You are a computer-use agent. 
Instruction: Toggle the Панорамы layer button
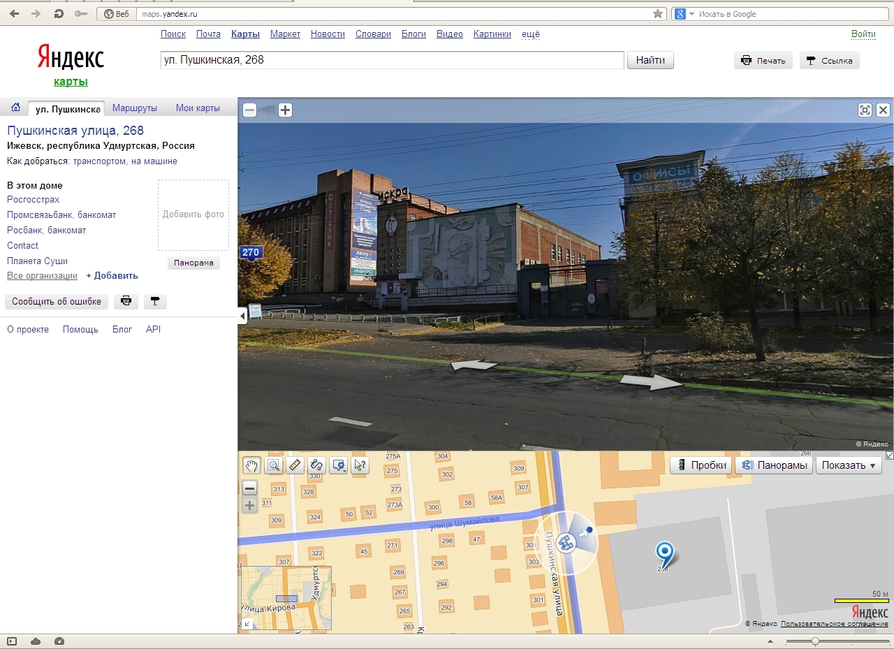click(x=774, y=465)
